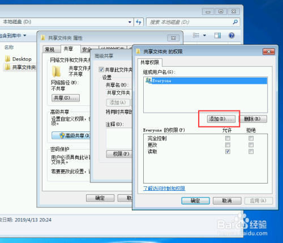Screen dimensions: 283x243
Task: Close the permissions dialog with red X
Action: [269, 52]
